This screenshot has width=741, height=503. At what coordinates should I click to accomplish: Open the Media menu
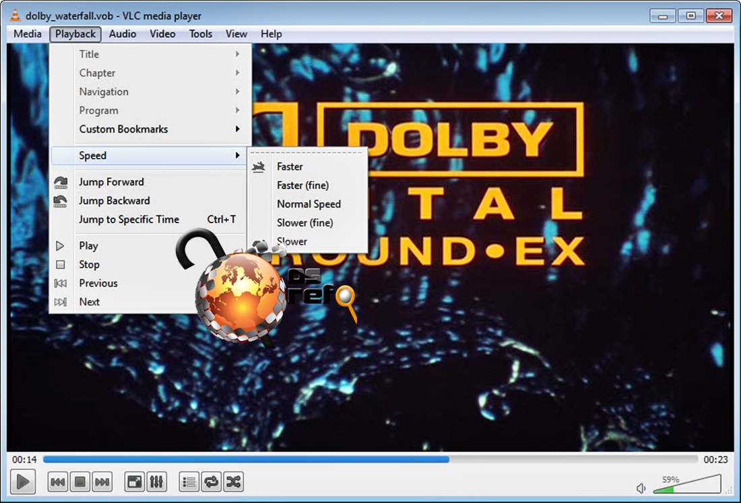pyautogui.click(x=28, y=34)
